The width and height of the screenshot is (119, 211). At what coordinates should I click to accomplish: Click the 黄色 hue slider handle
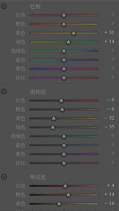(74, 33)
